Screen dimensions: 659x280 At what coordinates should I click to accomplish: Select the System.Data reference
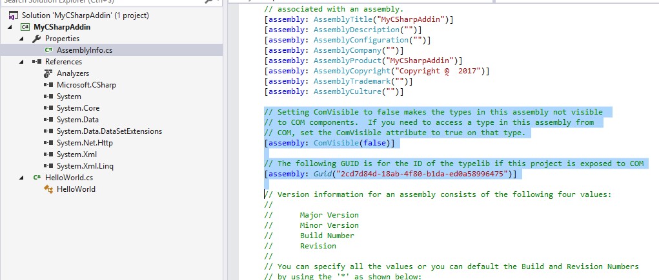pos(77,120)
